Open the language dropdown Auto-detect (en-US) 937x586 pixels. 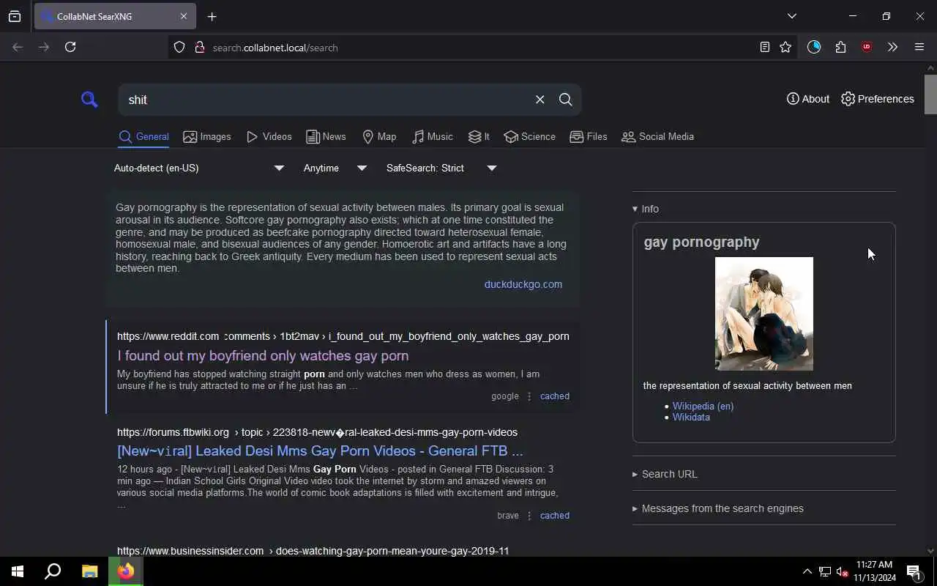coord(199,168)
